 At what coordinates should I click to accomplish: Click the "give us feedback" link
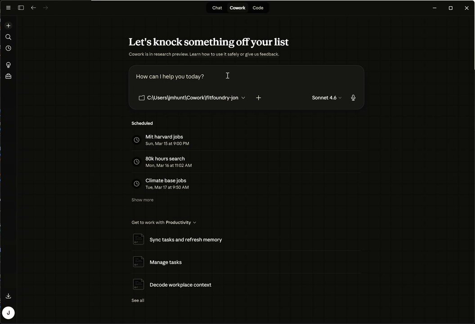(x=262, y=54)
